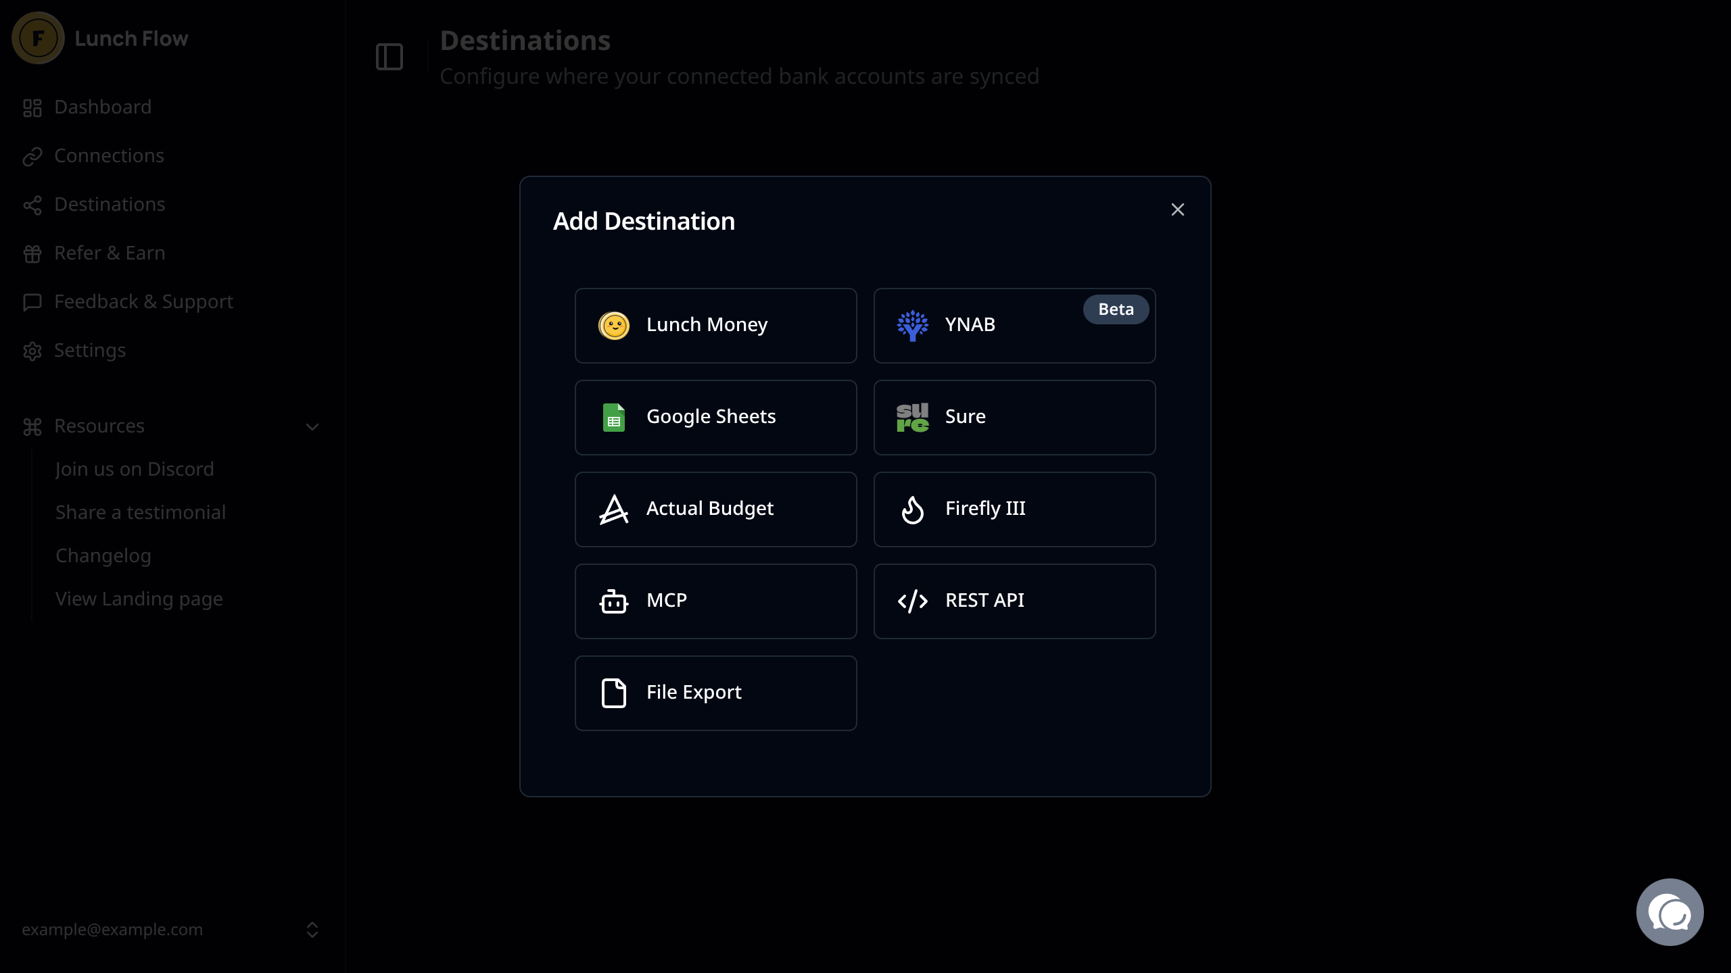Screen dimensions: 1731x973
Task: Click the Connections link icon
Action: pyautogui.click(x=32, y=156)
